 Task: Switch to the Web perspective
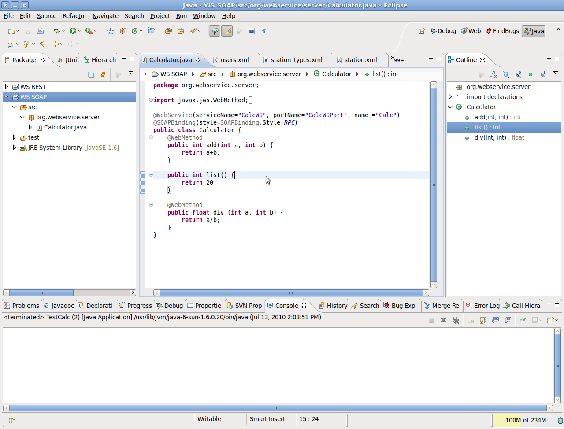point(471,31)
